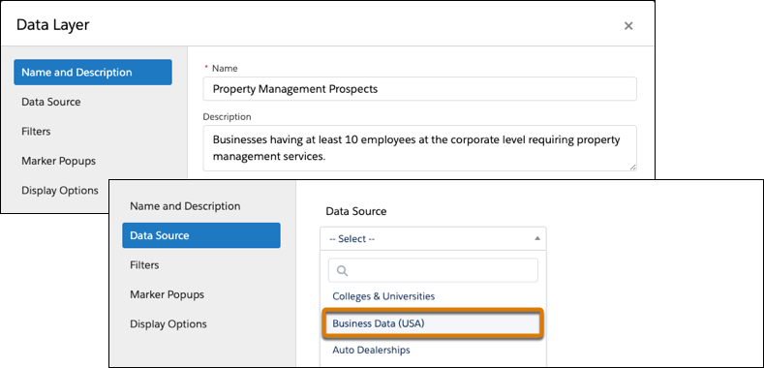Click the magnifier search icon

tap(342, 270)
